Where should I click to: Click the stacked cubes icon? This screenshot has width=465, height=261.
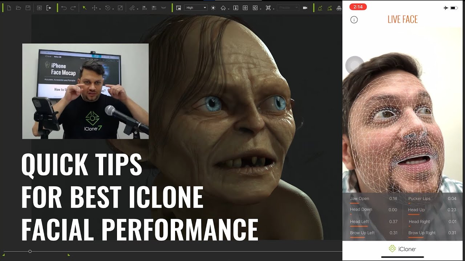point(339,8)
